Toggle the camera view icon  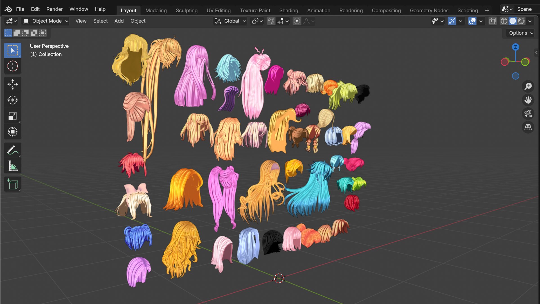[528, 114]
